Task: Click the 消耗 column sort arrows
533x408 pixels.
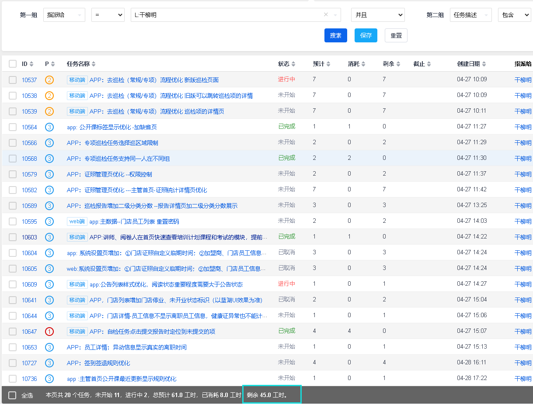Action: pyautogui.click(x=363, y=64)
